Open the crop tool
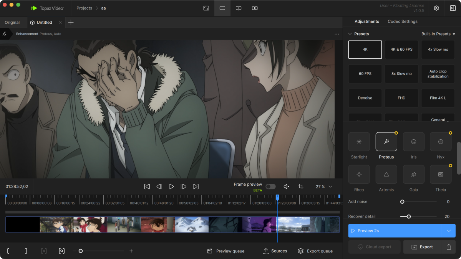This screenshot has width=461, height=259. point(300,186)
